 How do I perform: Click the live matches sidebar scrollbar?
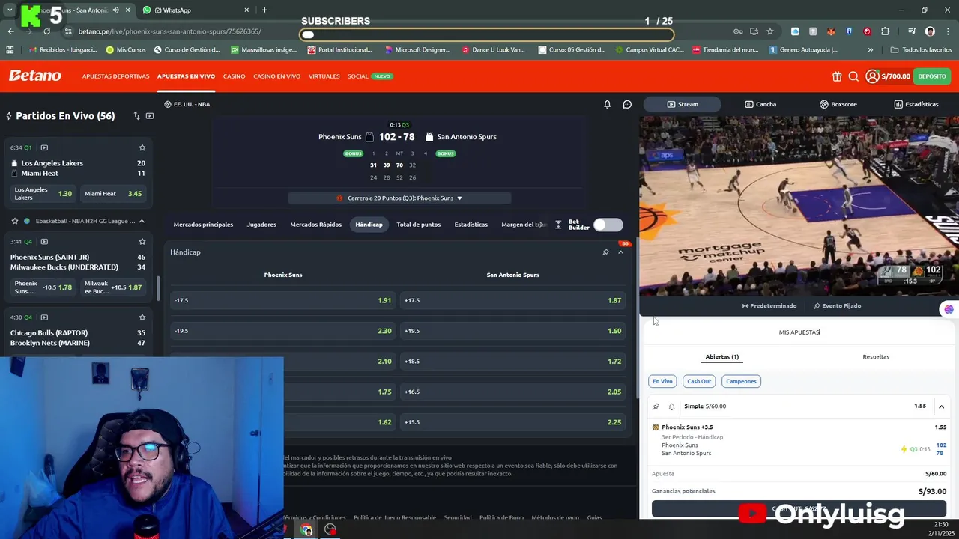157,288
